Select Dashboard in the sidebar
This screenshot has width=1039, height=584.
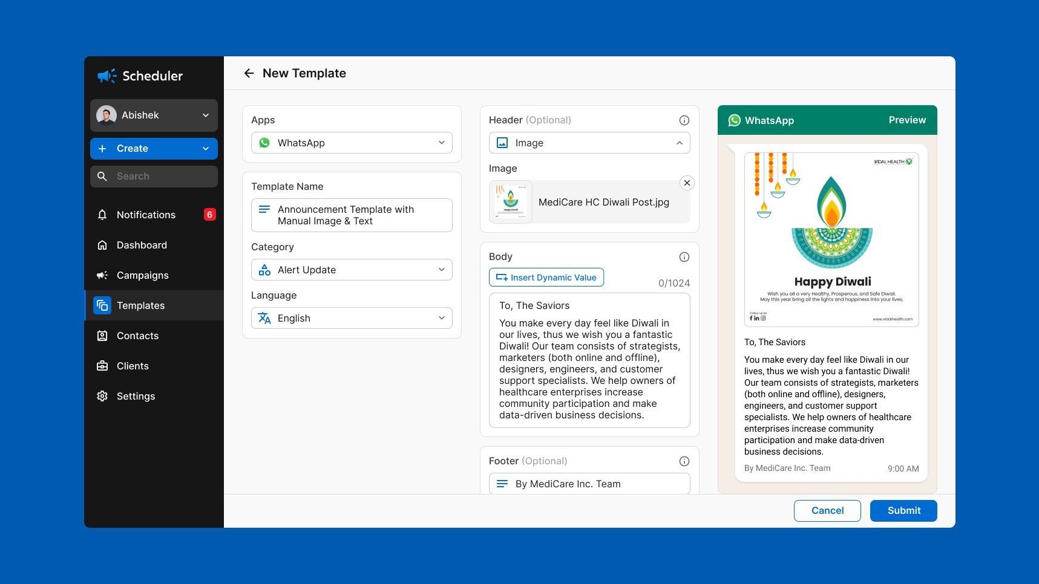tap(141, 245)
